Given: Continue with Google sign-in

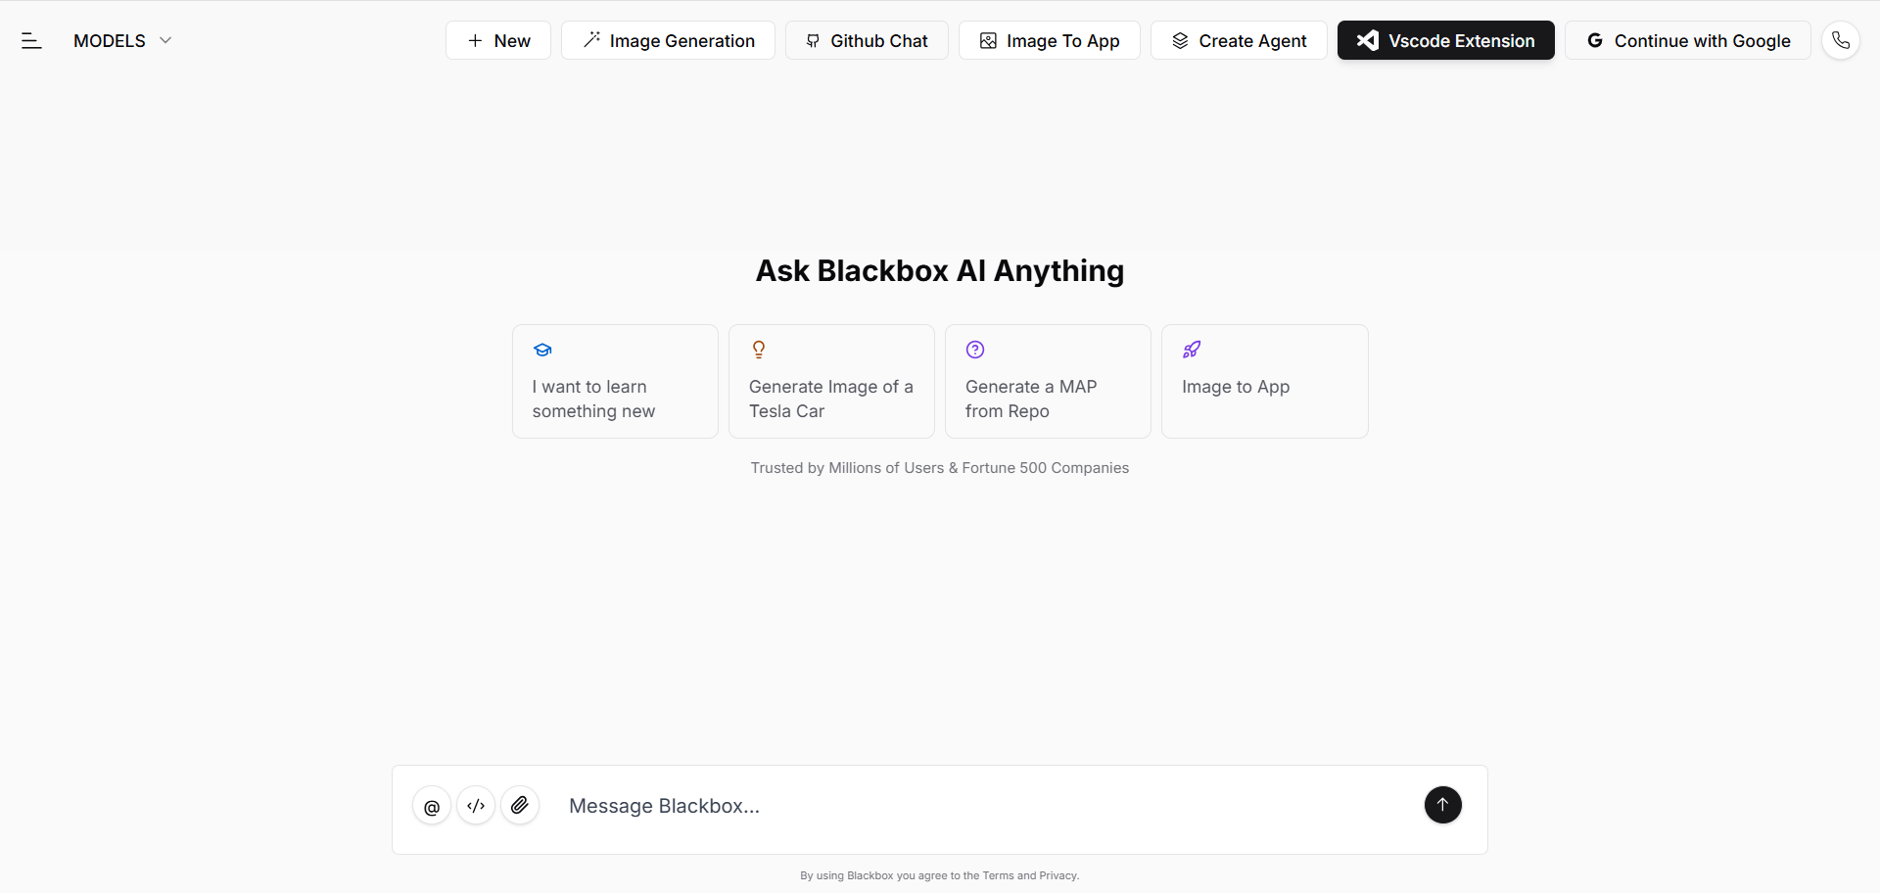Looking at the screenshot, I should tap(1687, 40).
